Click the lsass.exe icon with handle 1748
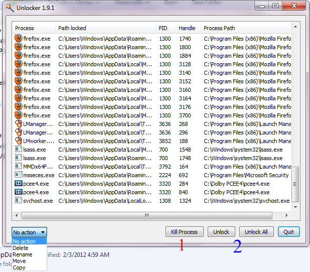Image resolution: width=310 pixels, height=272 pixels. pyautogui.click(x=18, y=158)
